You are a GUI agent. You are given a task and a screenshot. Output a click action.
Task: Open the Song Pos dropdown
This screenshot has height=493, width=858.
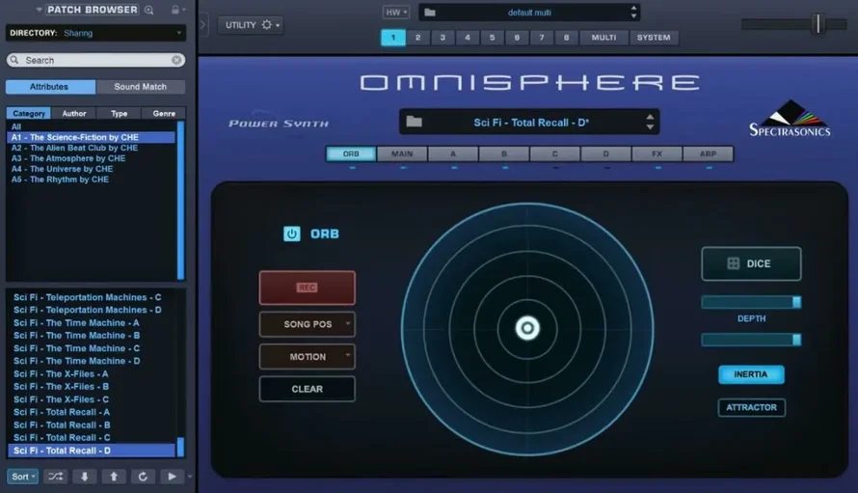point(307,324)
